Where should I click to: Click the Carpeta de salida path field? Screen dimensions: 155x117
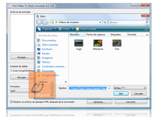[x=22, y=71]
